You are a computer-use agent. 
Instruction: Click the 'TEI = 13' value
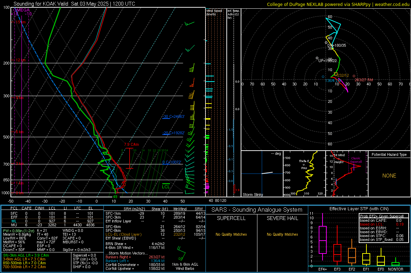[69, 234]
